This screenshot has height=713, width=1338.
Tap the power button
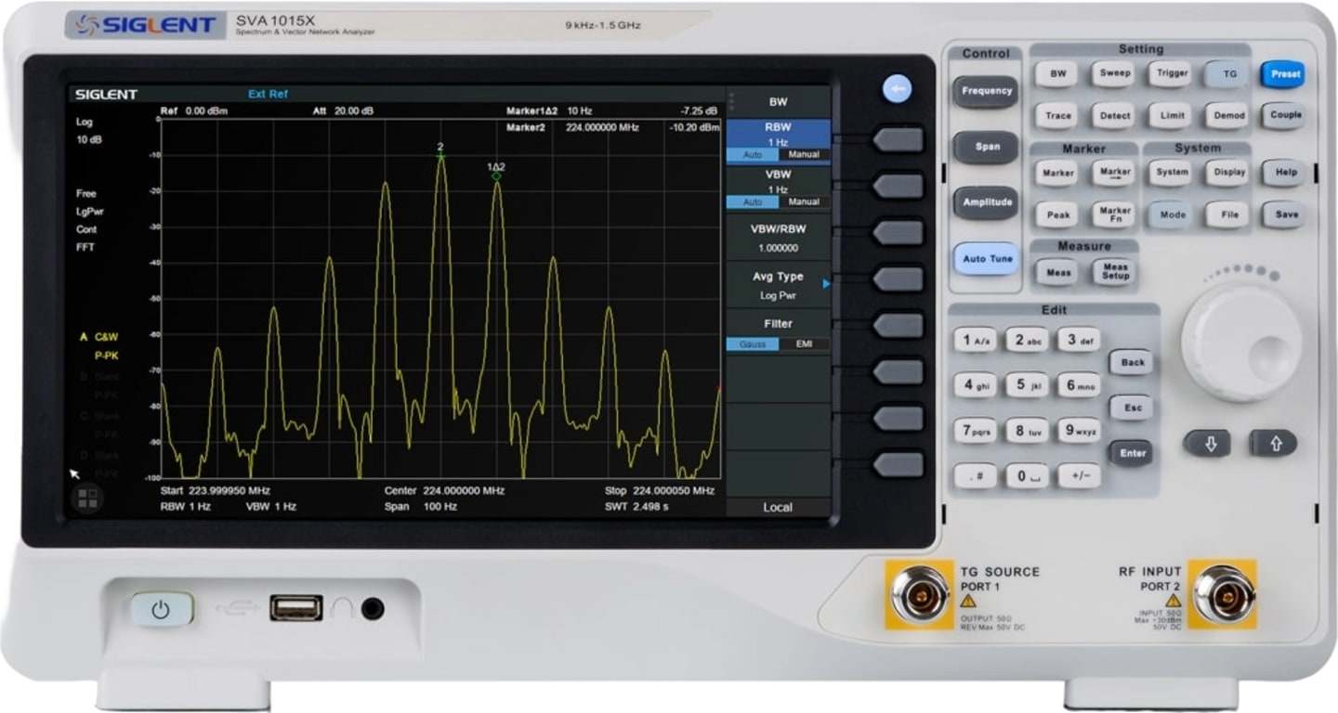pyautogui.click(x=162, y=609)
